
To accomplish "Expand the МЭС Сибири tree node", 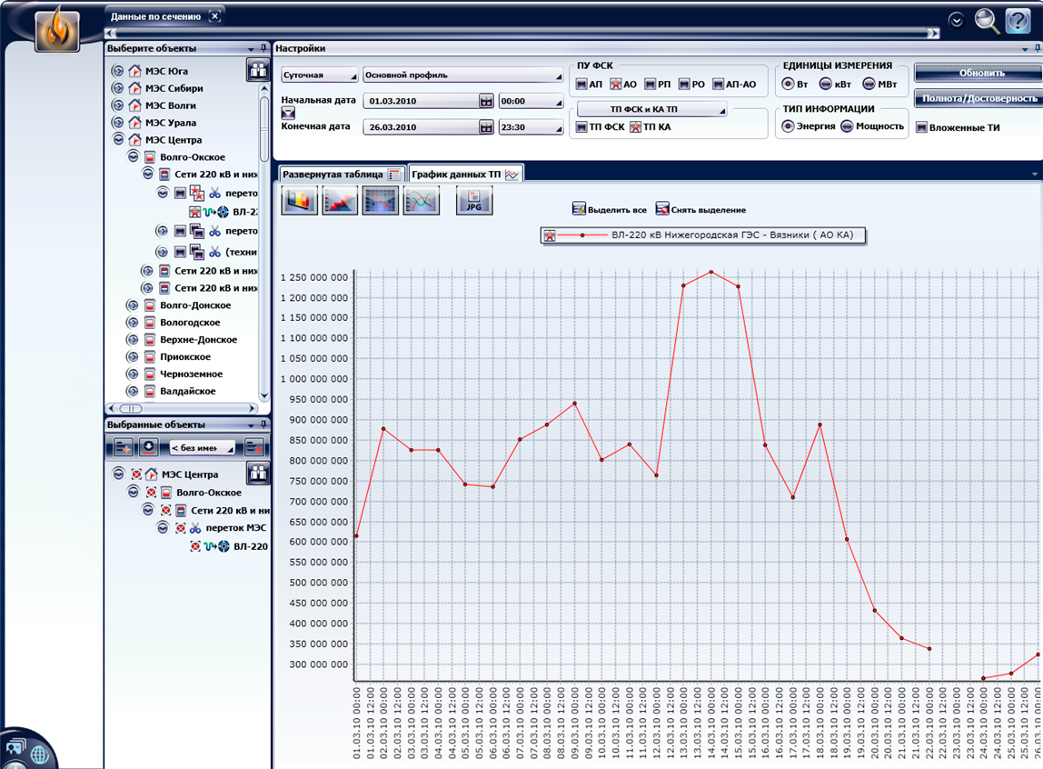I will 117,88.
